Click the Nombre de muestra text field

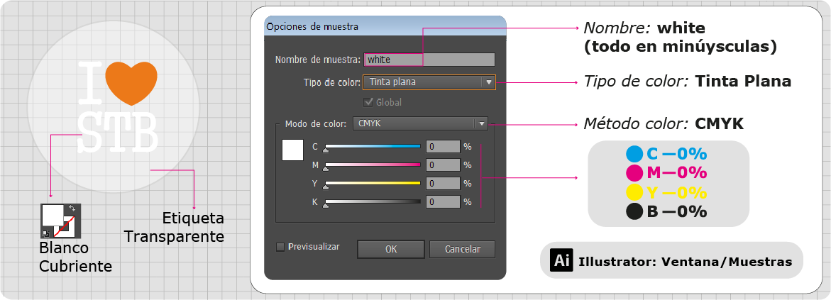(x=429, y=60)
